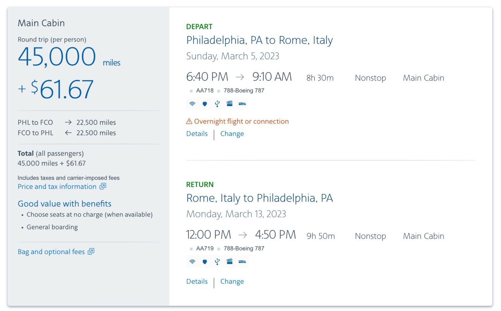Select the entertainment clapperboard icon under AA719

(x=229, y=262)
